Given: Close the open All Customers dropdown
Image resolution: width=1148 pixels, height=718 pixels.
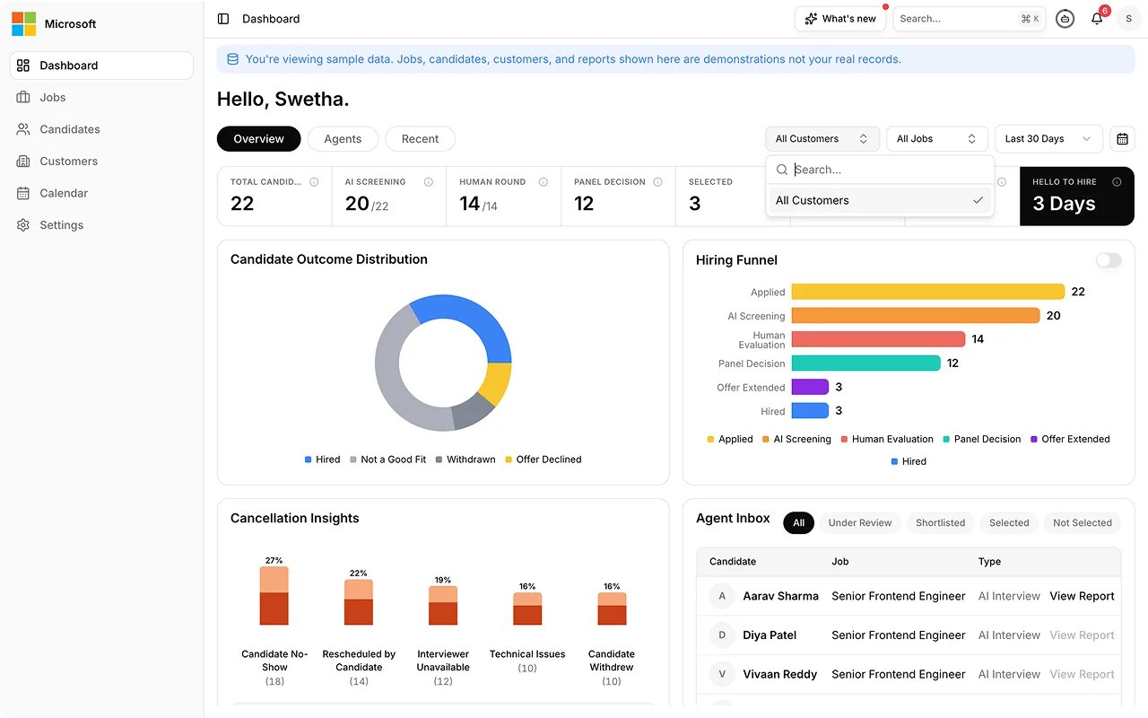Looking at the screenshot, I should point(822,139).
